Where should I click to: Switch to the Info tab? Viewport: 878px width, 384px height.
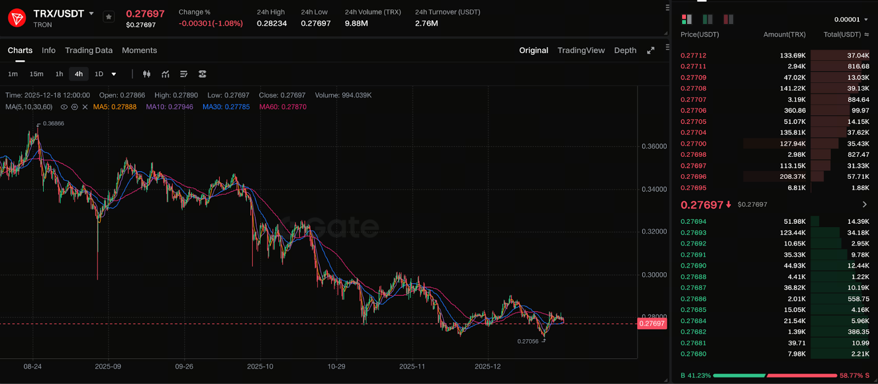point(48,50)
